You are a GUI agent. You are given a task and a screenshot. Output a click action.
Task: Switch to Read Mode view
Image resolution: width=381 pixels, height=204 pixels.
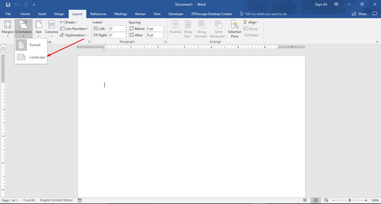tap(305, 200)
